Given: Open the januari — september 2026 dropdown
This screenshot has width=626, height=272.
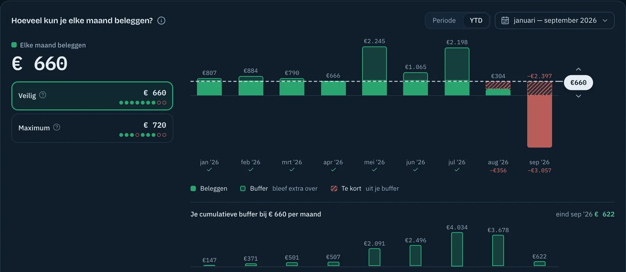Looking at the screenshot, I should pyautogui.click(x=555, y=20).
